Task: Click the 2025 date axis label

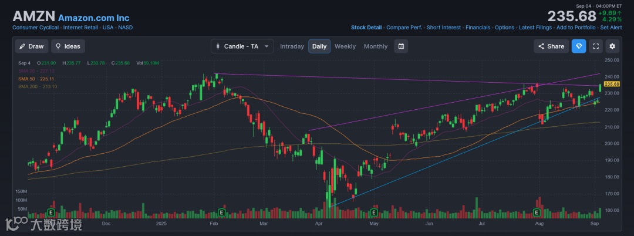Action: tap(161, 224)
